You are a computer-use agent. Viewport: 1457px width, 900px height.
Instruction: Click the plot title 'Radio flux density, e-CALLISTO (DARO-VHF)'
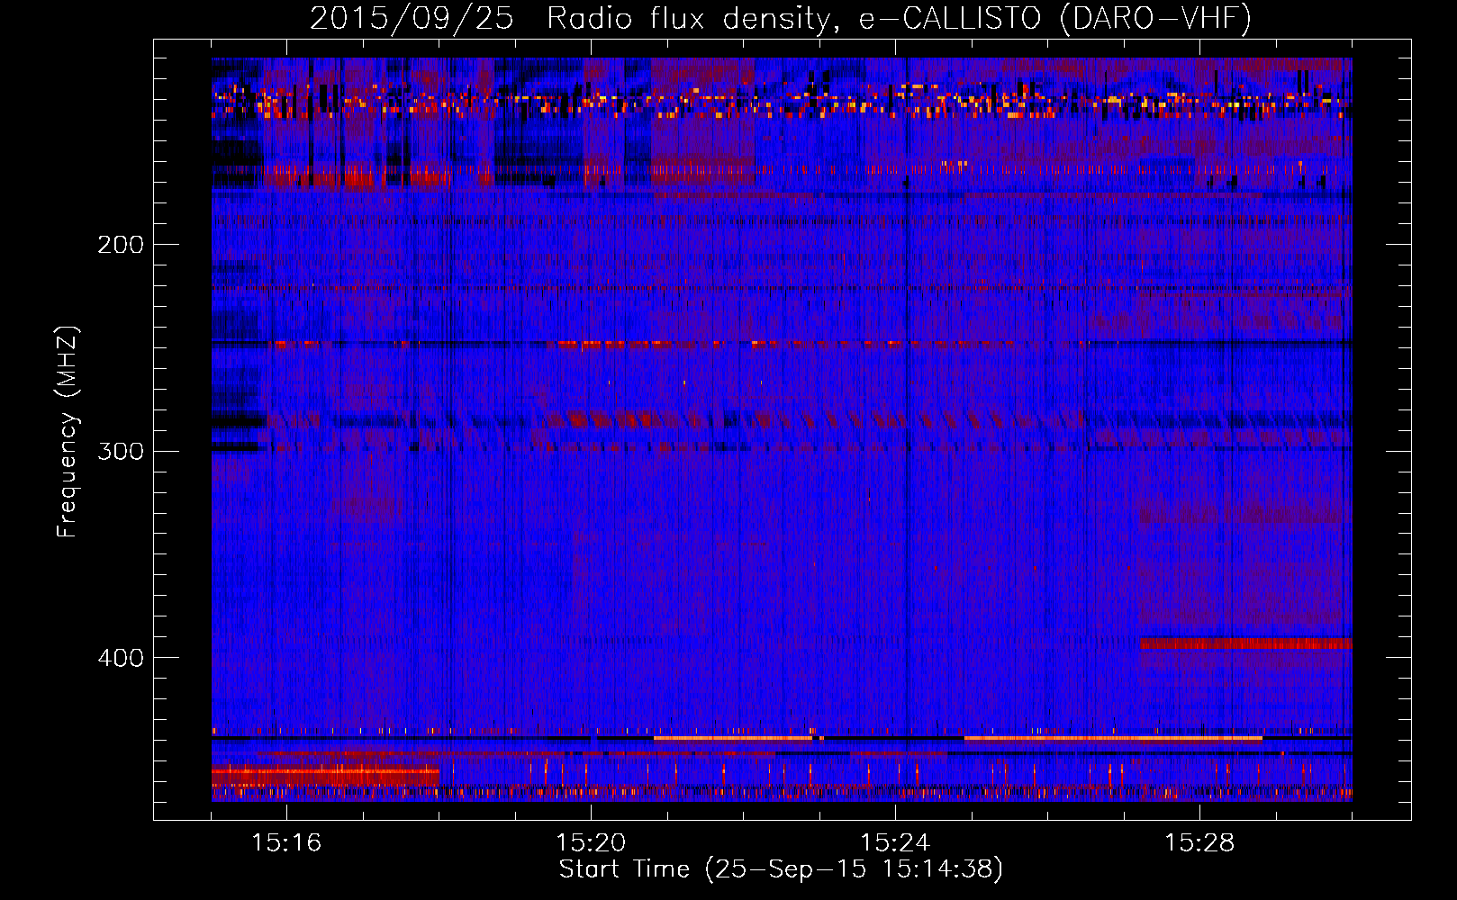899,18
